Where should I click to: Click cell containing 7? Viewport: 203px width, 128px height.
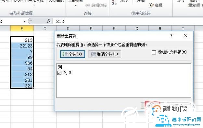click(x=22, y=52)
